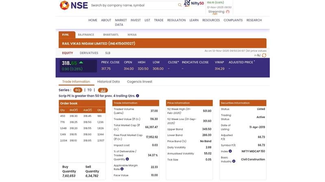Expand the RESOURCES menu
The image size is (325, 182).
point(211,20)
